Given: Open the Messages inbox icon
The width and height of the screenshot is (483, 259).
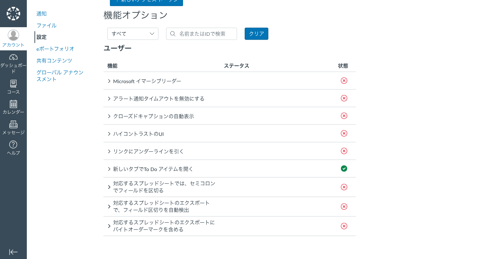Looking at the screenshot, I should (13, 124).
